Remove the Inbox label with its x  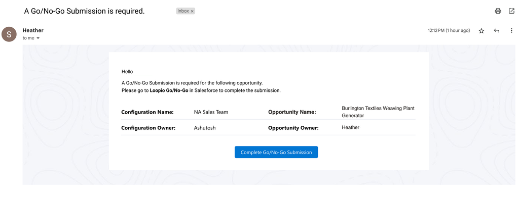(x=192, y=11)
